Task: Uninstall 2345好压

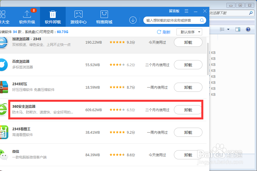Action: coord(188,87)
